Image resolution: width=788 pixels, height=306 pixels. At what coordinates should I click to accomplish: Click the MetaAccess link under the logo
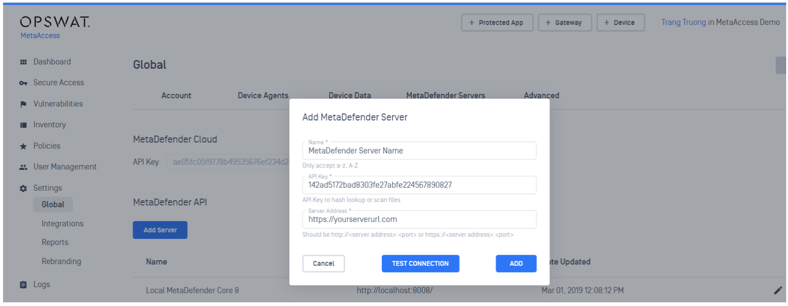(40, 36)
